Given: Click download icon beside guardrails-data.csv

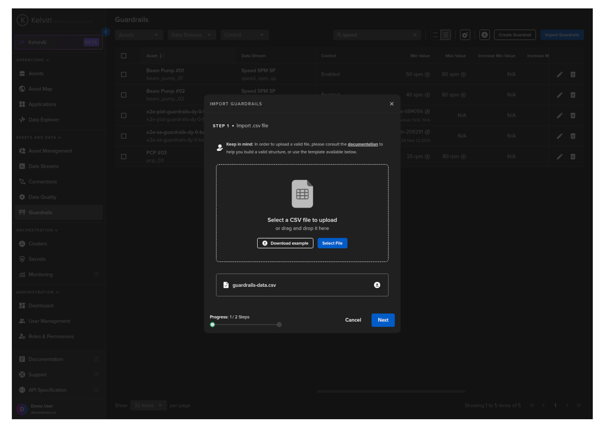Looking at the screenshot, I should 377,285.
